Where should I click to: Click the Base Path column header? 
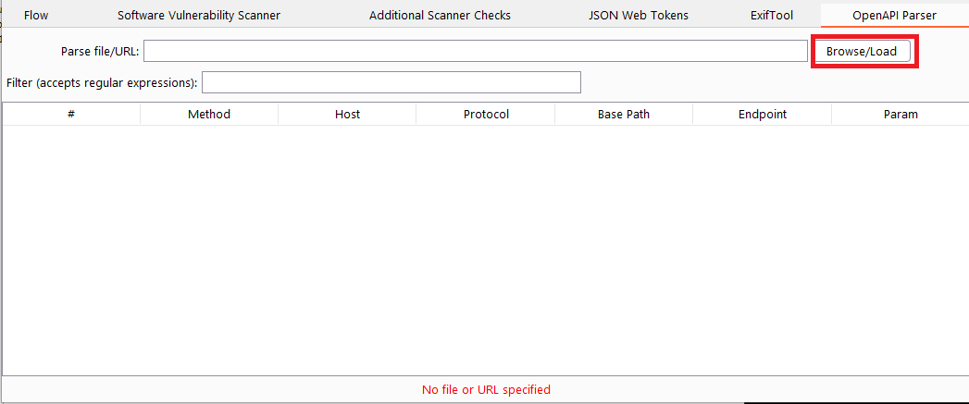(x=623, y=114)
